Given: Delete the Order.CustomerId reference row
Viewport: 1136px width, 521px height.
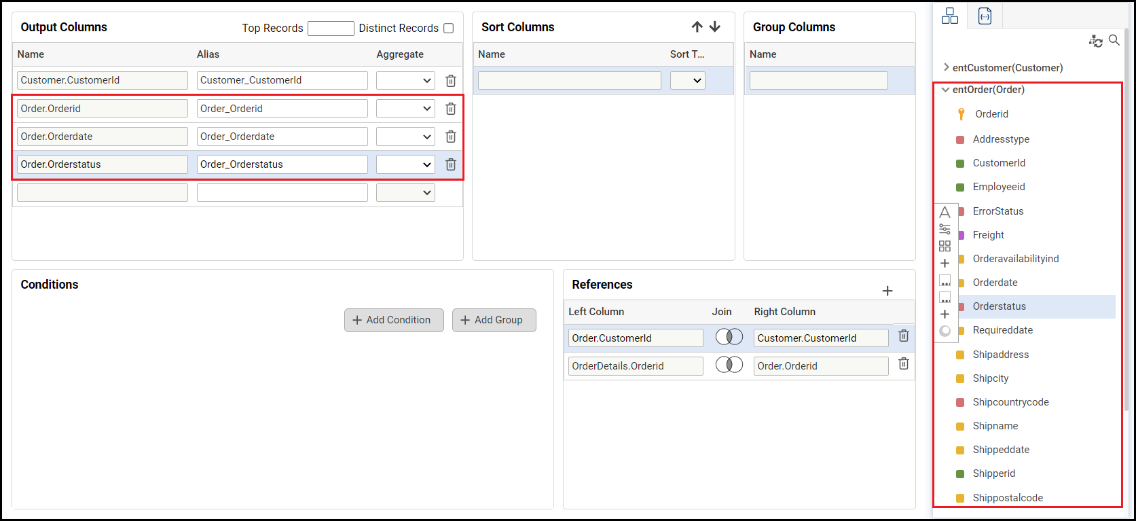Looking at the screenshot, I should tap(903, 336).
